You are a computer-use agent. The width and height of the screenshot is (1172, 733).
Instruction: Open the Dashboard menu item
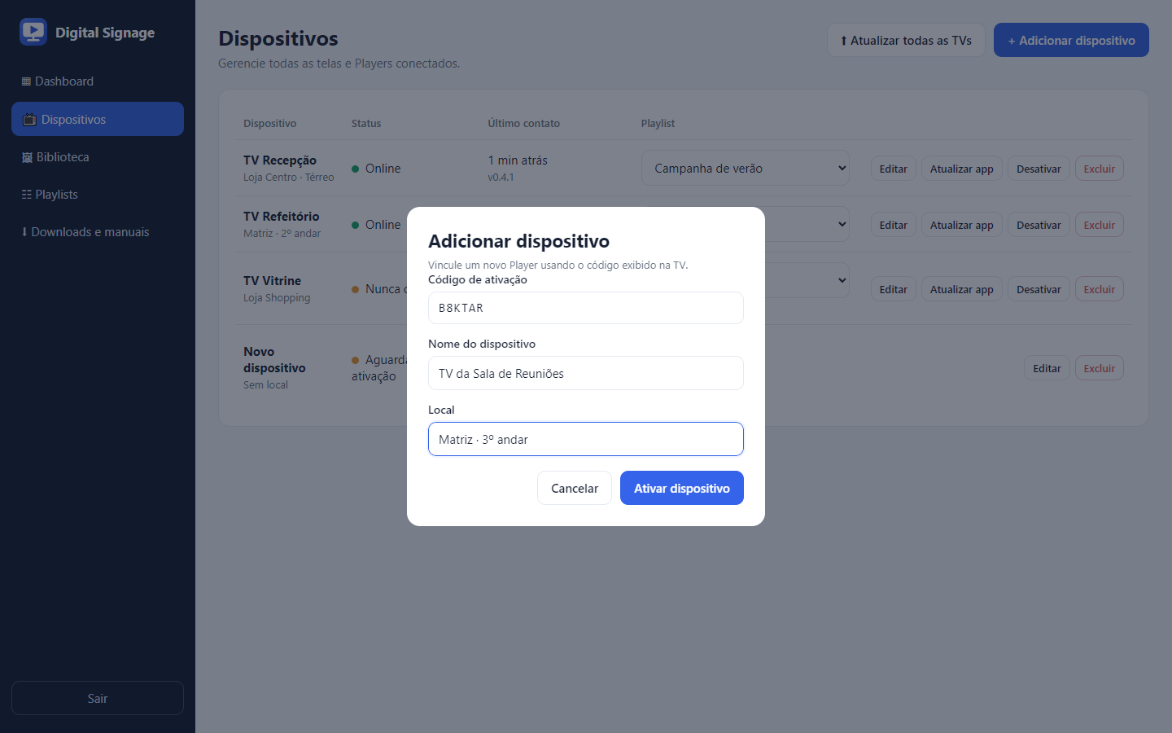coord(98,81)
